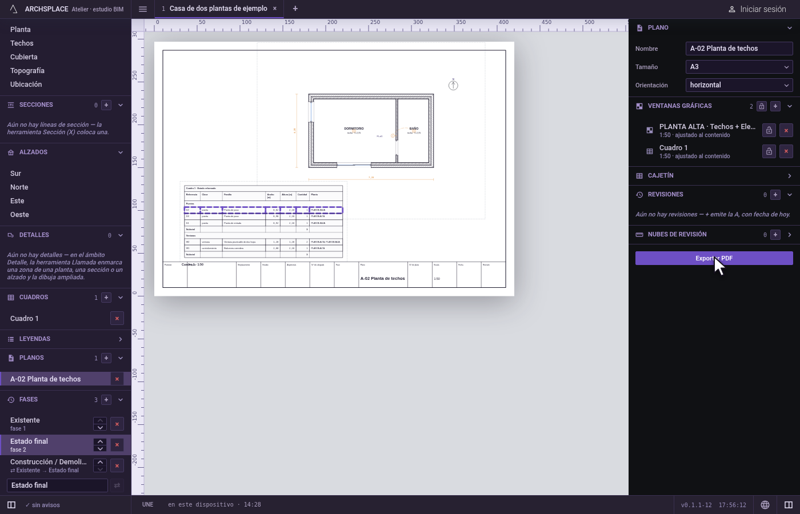The image size is (800, 514).
Task: Toggle the left sidebar panel
Action: (11, 505)
